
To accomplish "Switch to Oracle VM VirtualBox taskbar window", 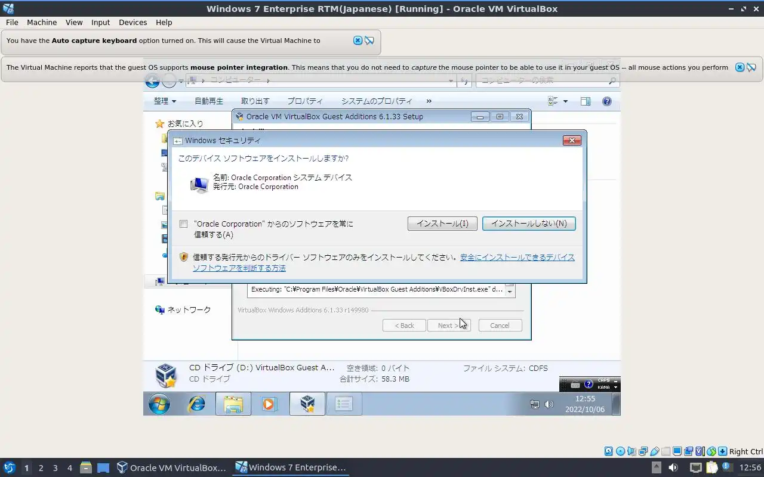I will tap(171, 467).
